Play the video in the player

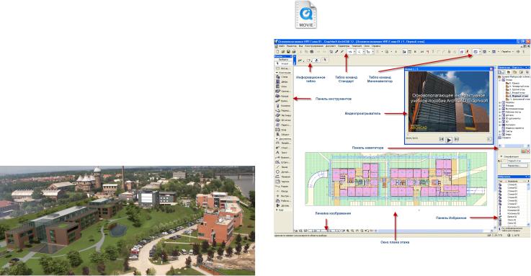449,139
